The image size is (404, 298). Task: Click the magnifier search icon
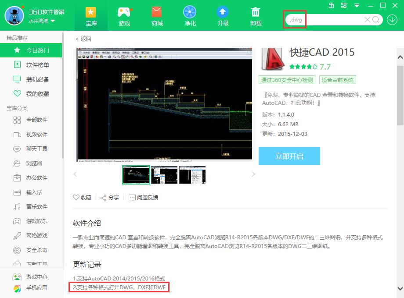(x=376, y=20)
